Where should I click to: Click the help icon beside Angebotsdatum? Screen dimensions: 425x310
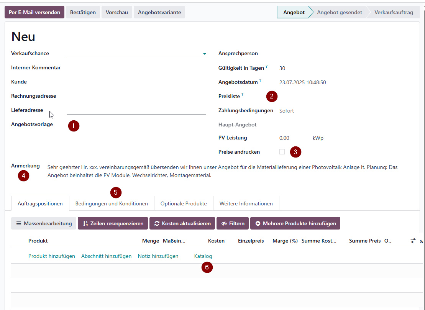tap(260, 80)
